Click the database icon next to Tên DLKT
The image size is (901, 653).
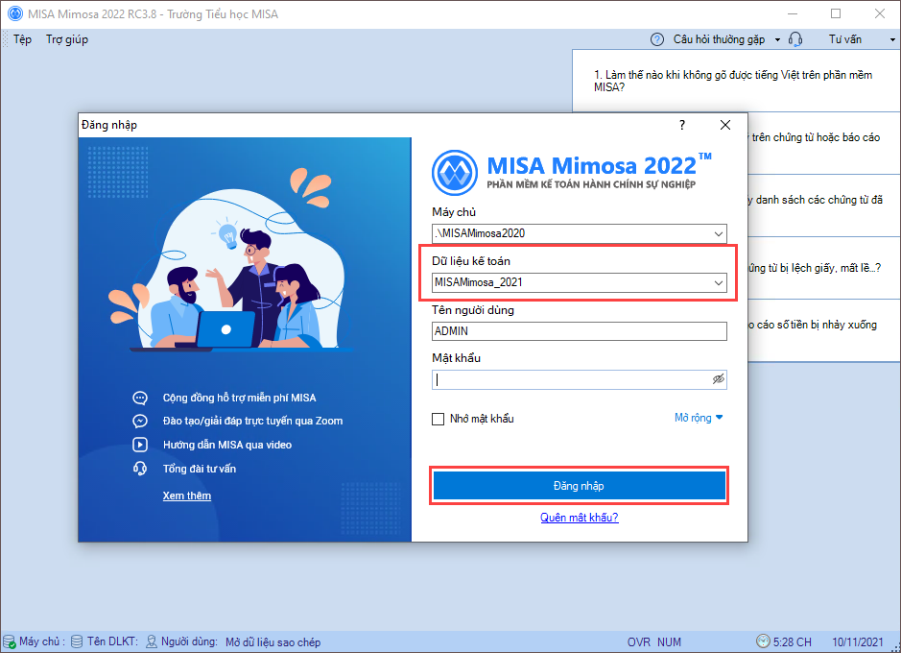tap(77, 641)
